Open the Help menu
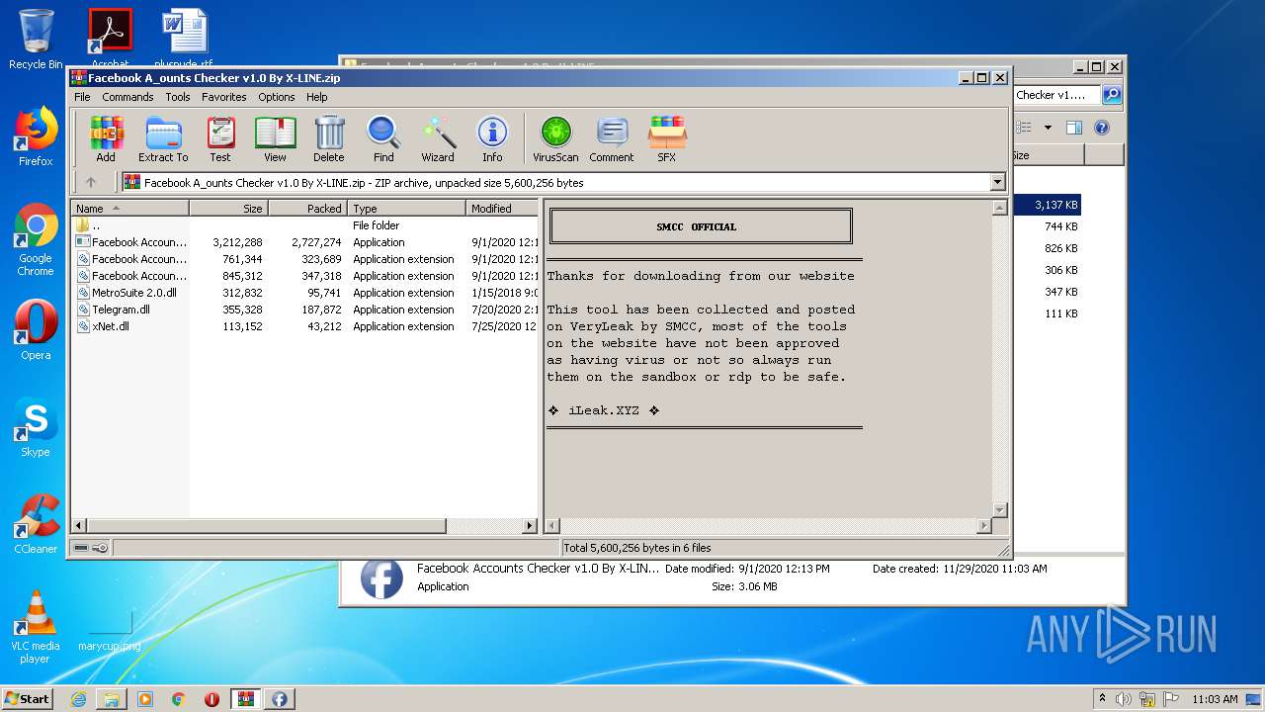 (316, 97)
